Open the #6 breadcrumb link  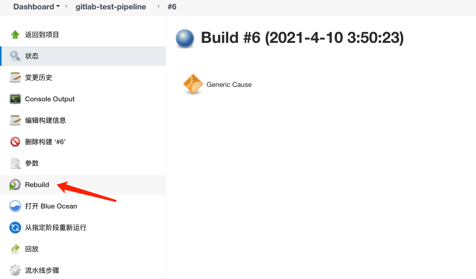pyautogui.click(x=172, y=7)
